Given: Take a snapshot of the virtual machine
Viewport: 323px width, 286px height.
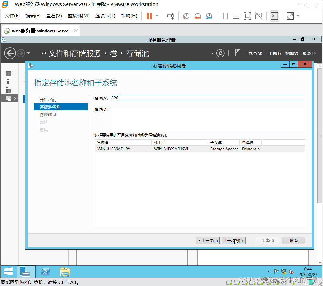Looking at the screenshot, I should click(x=186, y=16).
